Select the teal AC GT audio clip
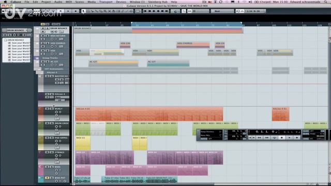Image resolution: width=331 pixels, height=186 pixels. tap(168, 64)
